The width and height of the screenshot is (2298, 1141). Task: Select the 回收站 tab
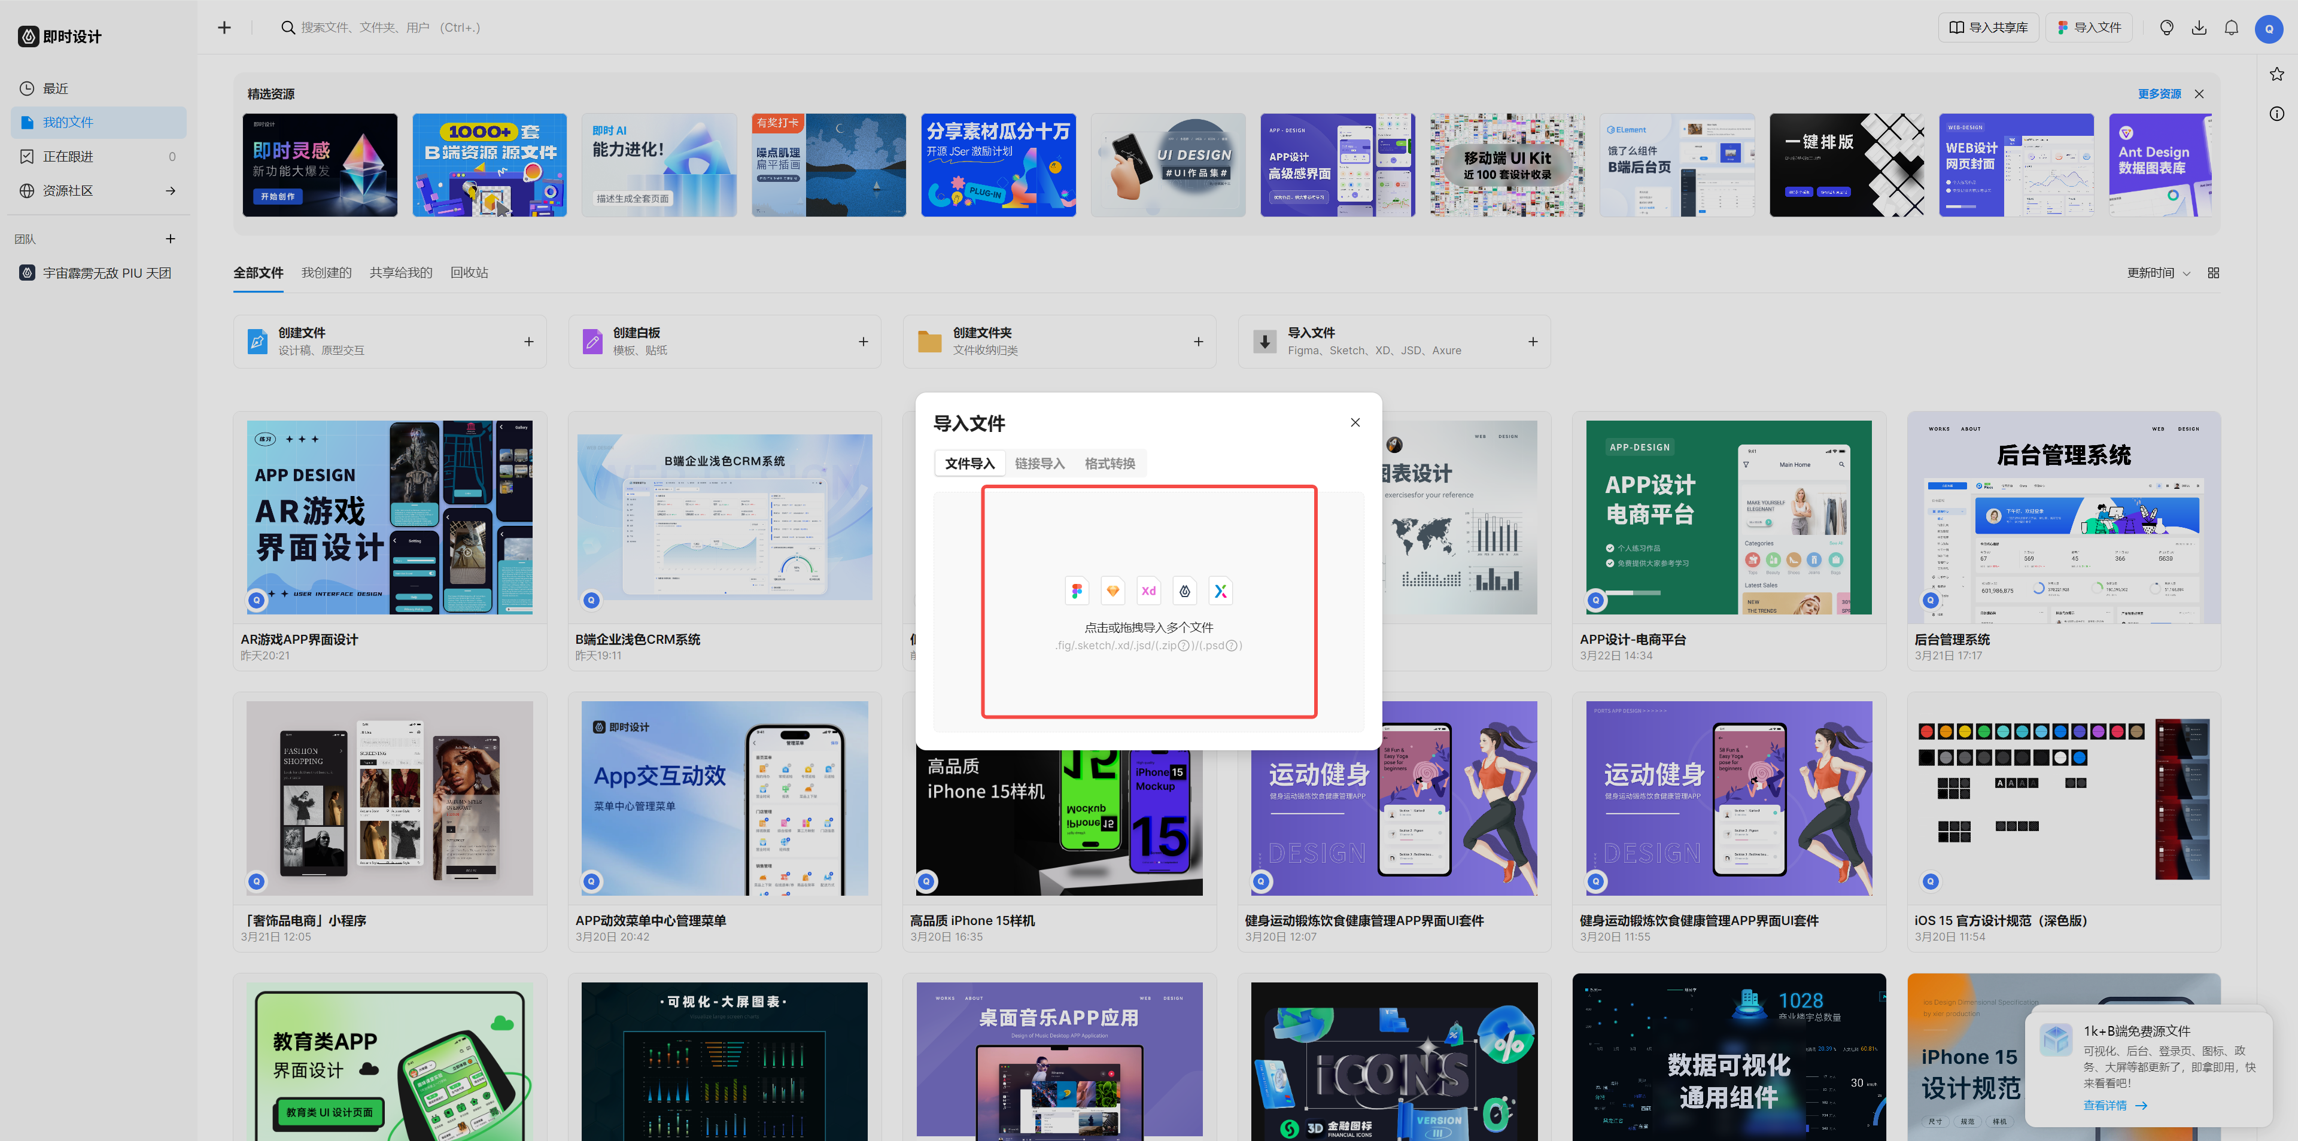[469, 273]
